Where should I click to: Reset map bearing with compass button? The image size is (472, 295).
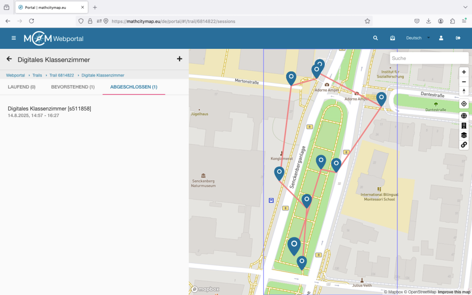(x=464, y=91)
